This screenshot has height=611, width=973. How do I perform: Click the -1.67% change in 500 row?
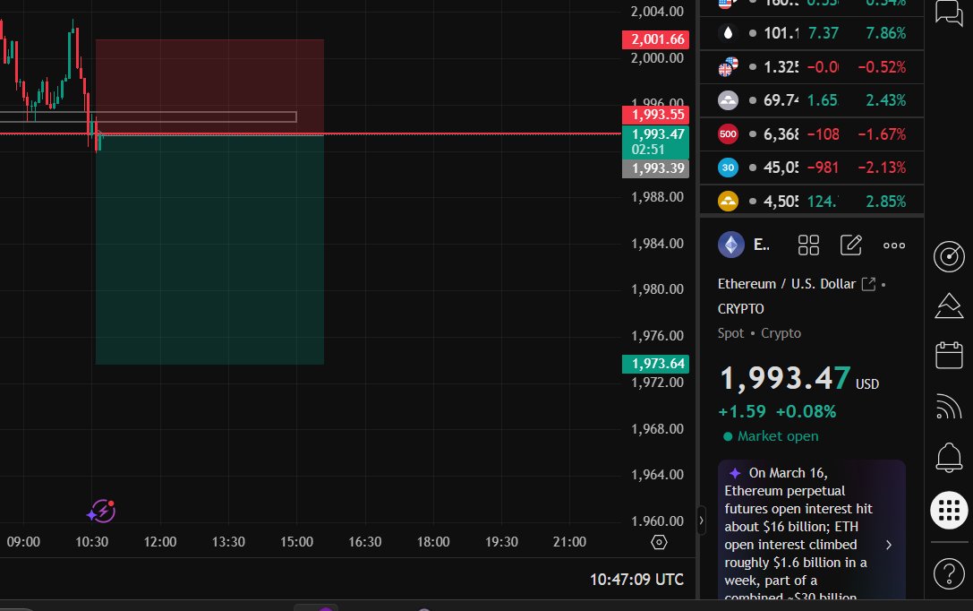882,133
